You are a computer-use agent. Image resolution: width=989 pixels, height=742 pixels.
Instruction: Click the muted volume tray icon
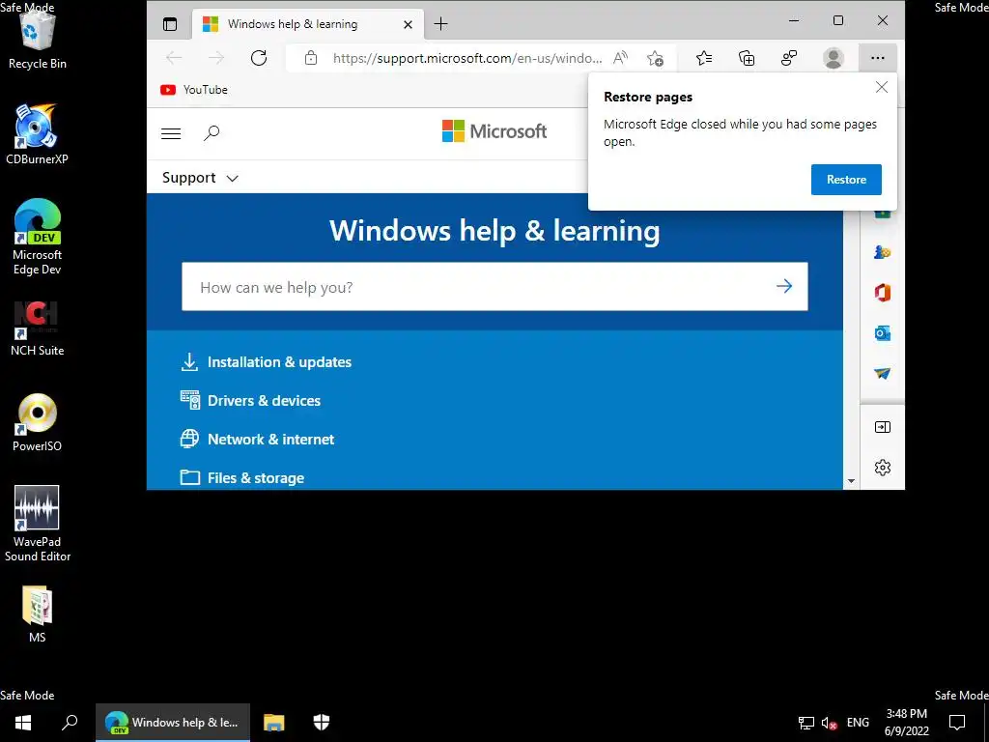pyautogui.click(x=829, y=723)
